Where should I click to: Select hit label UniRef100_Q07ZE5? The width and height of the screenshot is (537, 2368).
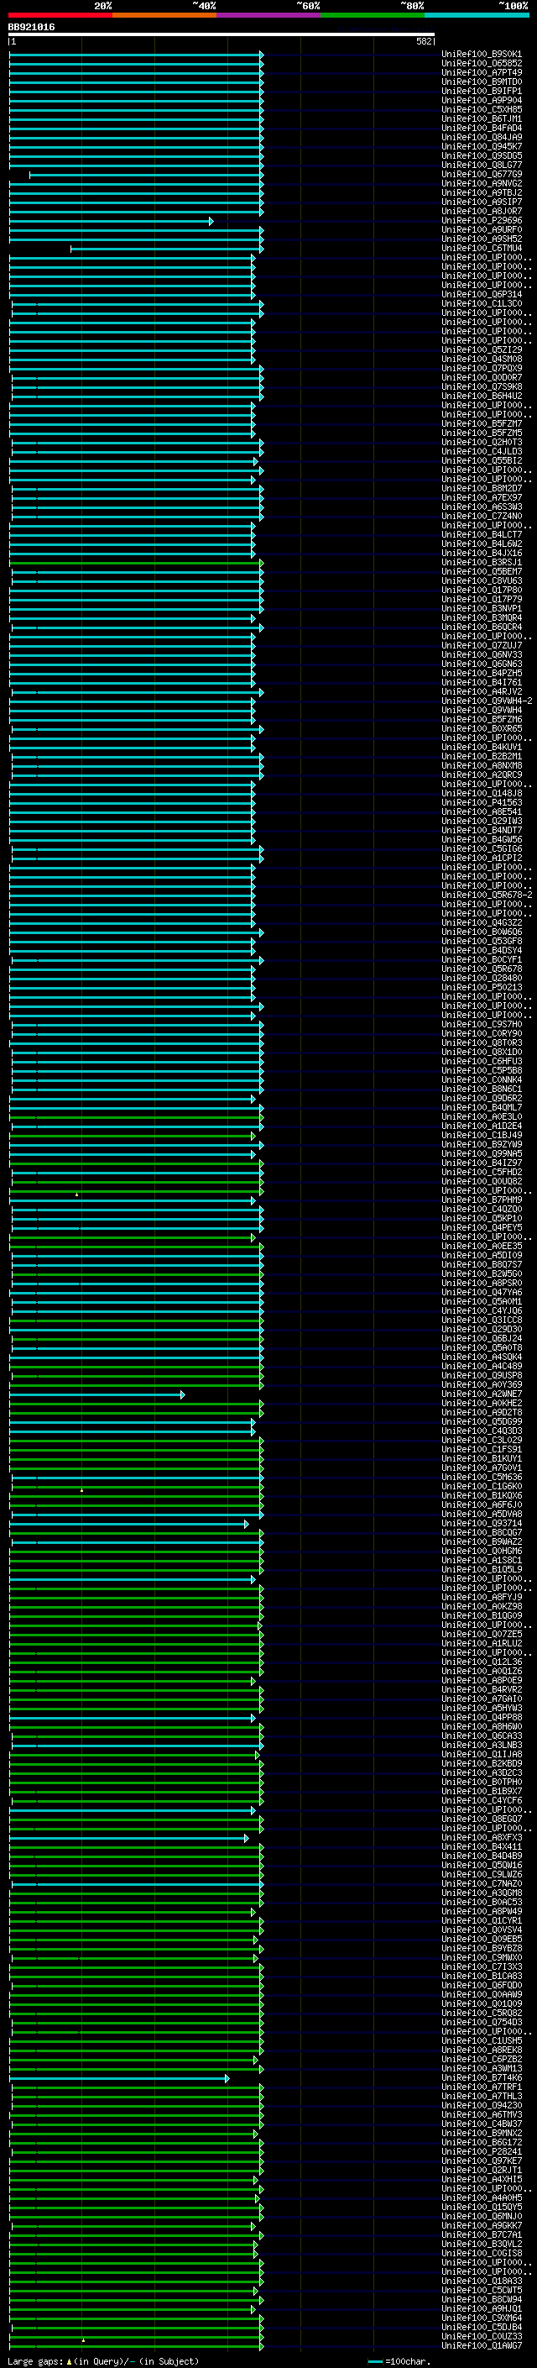click(x=481, y=1635)
